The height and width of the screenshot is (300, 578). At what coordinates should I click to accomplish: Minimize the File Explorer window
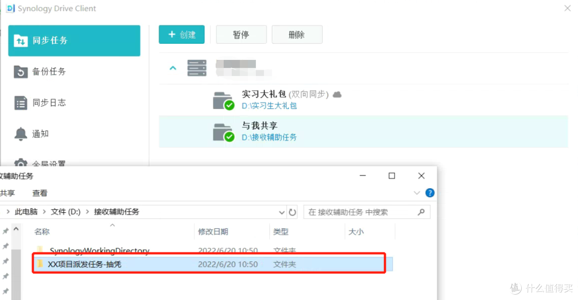point(363,176)
